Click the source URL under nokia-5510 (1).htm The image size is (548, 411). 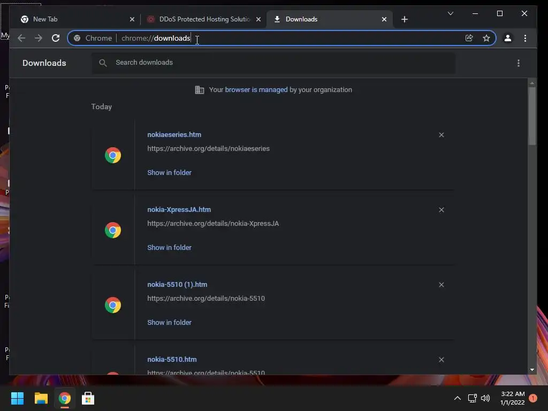point(206,299)
